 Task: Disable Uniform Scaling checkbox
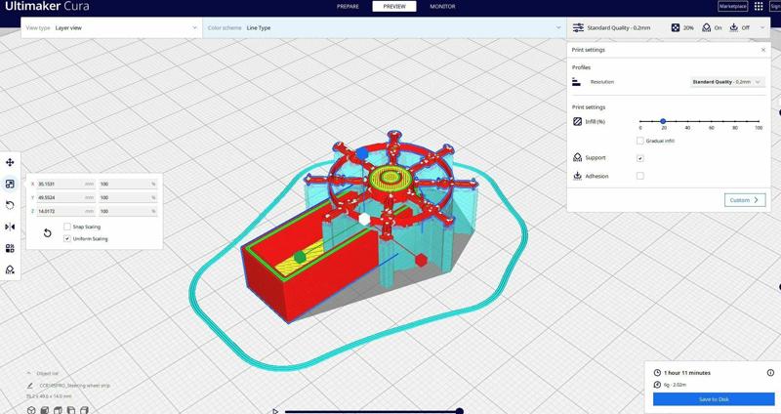tap(67, 239)
